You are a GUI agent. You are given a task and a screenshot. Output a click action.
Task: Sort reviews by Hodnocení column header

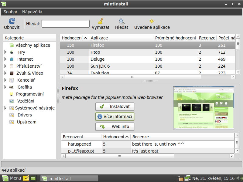(116, 137)
